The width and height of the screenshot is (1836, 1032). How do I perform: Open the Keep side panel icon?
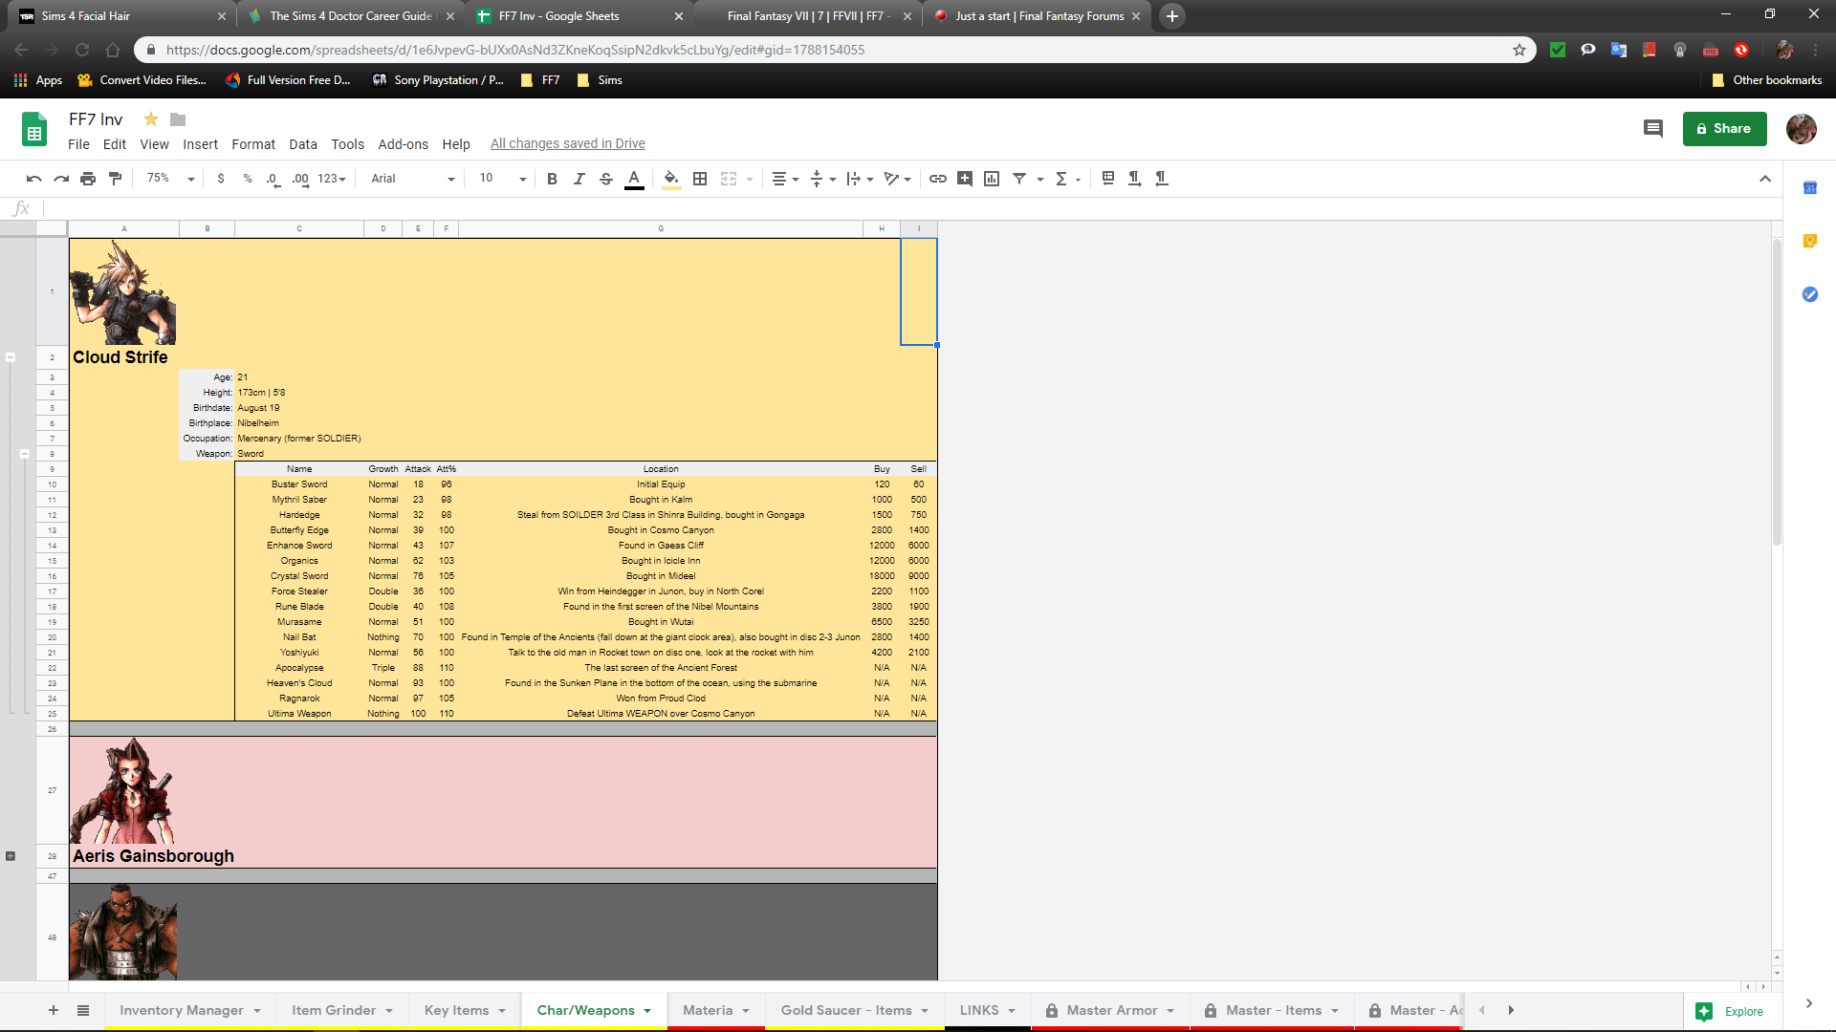coord(1809,241)
